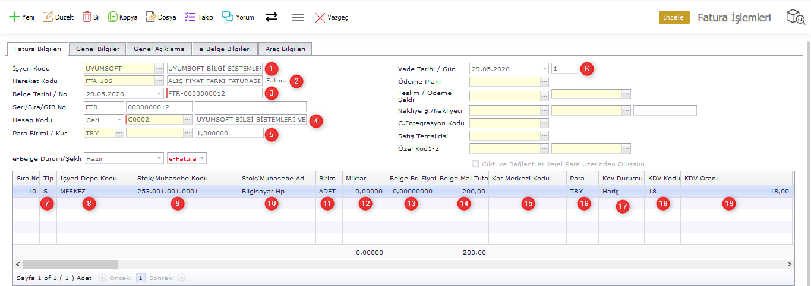Open the e-Belge Durum Hazır dropdown

159,158
